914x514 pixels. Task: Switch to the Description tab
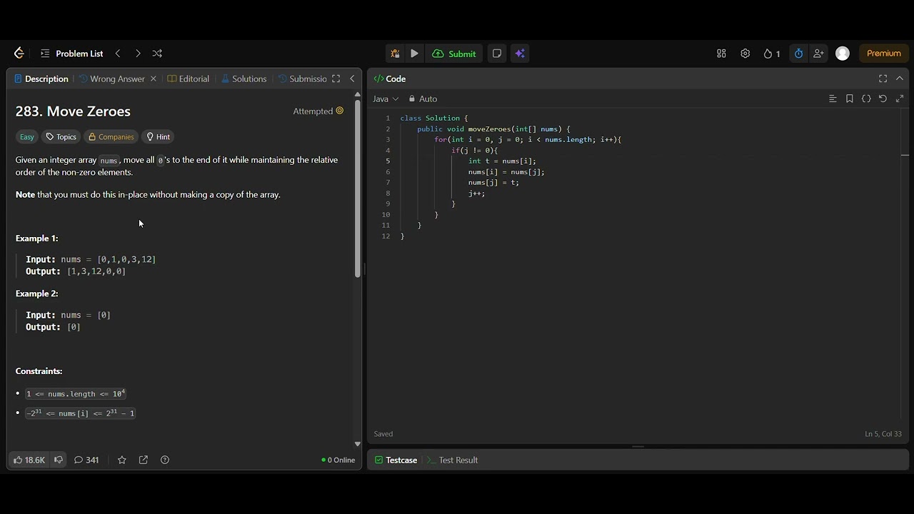click(x=41, y=79)
